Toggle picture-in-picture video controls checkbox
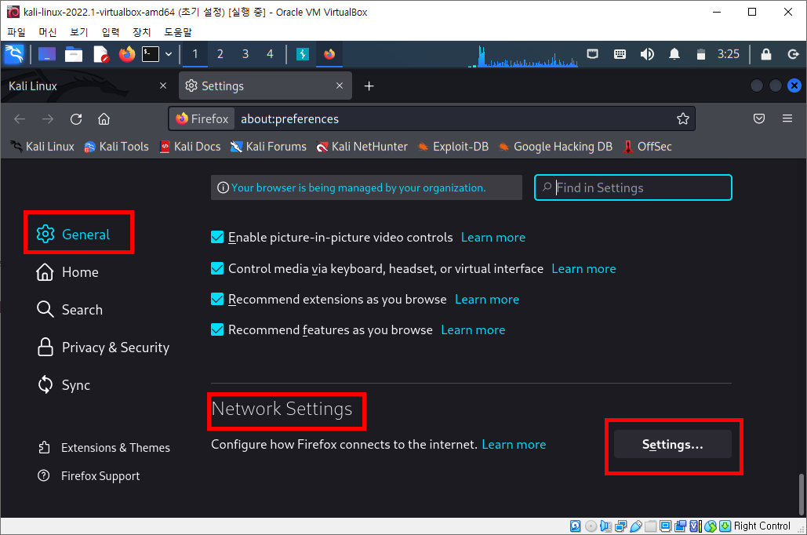 pyautogui.click(x=217, y=237)
